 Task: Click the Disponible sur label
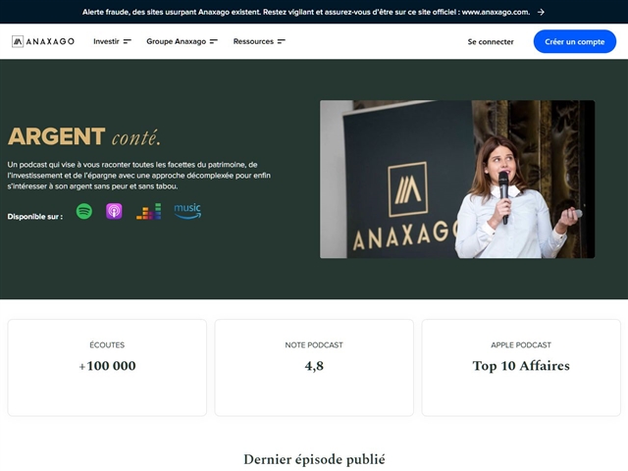35,217
